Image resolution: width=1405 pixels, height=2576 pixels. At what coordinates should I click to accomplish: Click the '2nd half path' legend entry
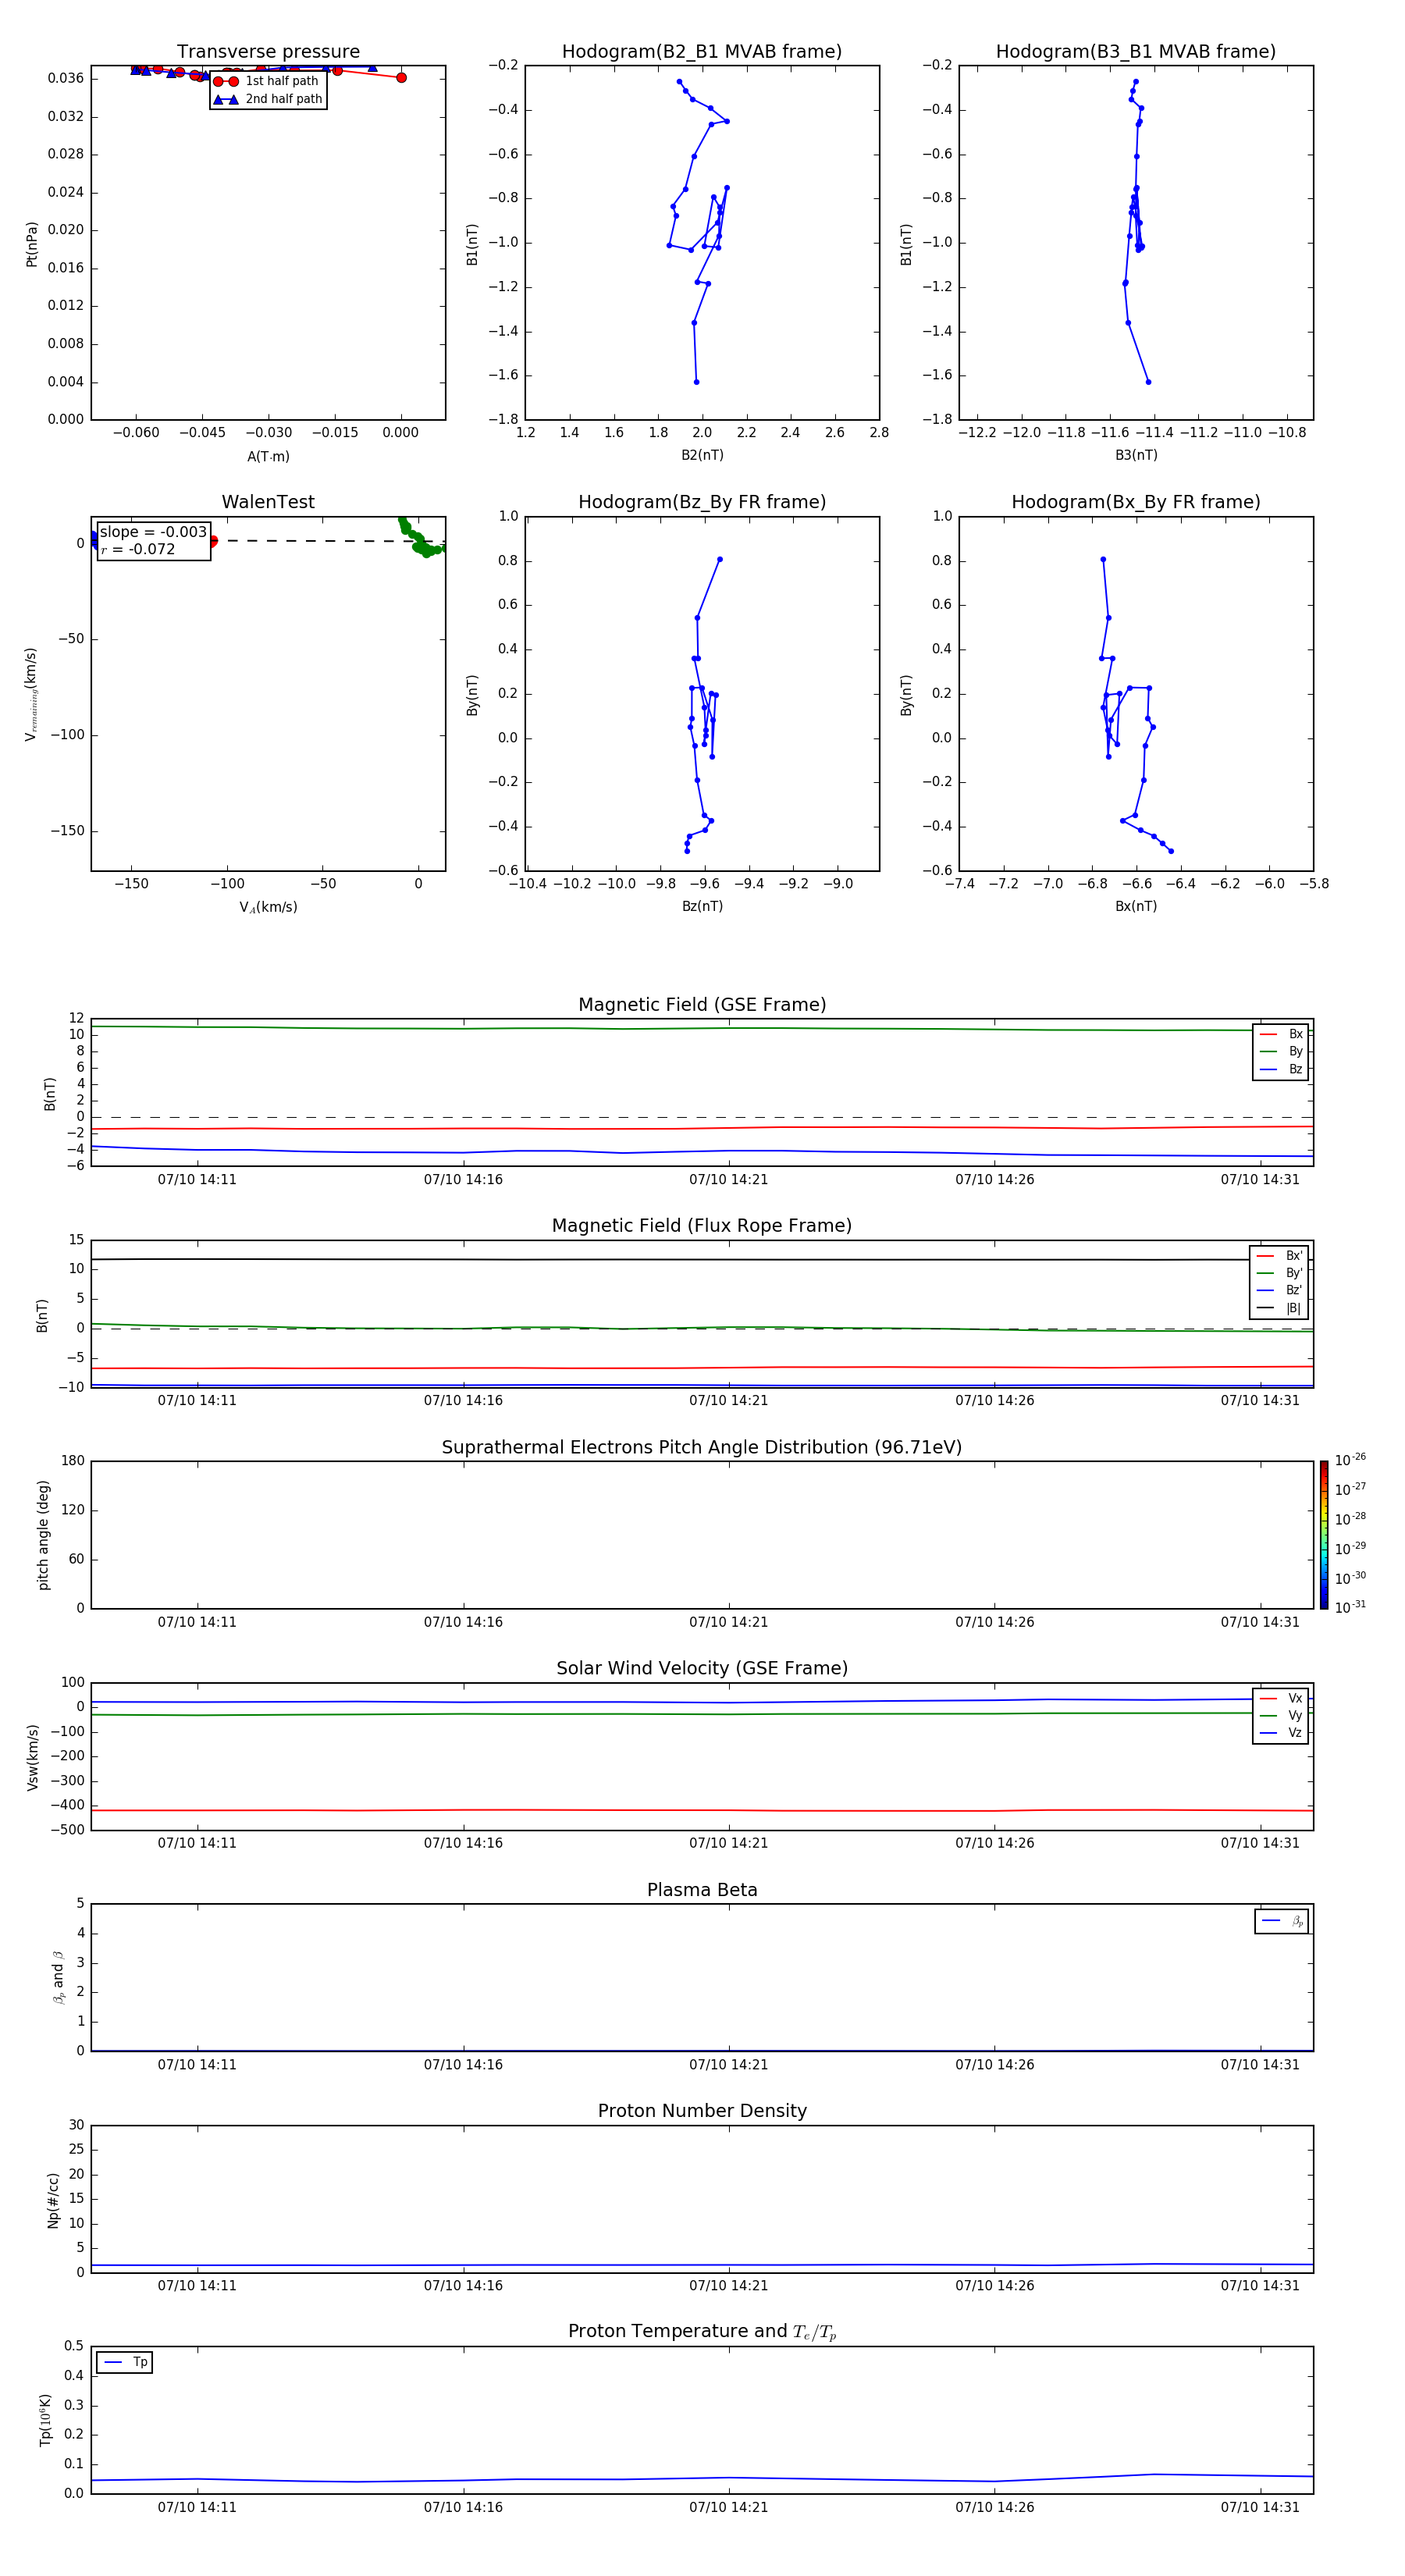pyautogui.click(x=267, y=99)
